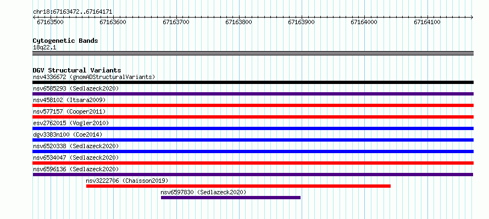Select the black nsv4336672 variant bar

pos(253,82)
